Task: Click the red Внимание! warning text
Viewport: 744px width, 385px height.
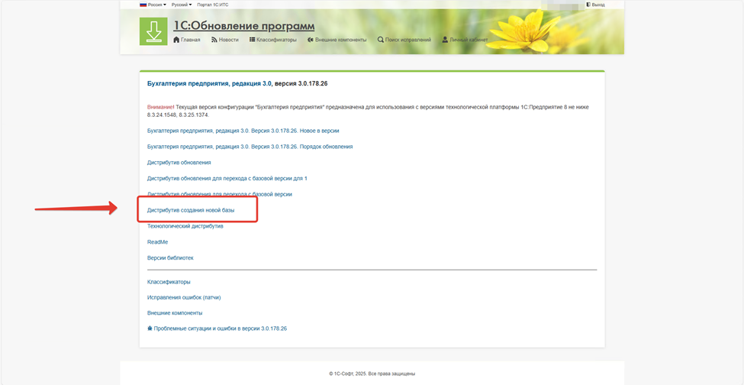Action: pos(161,107)
